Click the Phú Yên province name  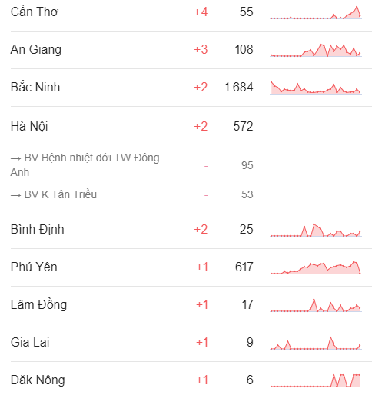pyautogui.click(x=34, y=267)
